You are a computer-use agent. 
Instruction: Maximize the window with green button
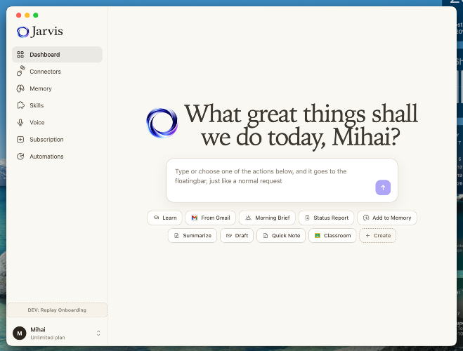coord(35,15)
